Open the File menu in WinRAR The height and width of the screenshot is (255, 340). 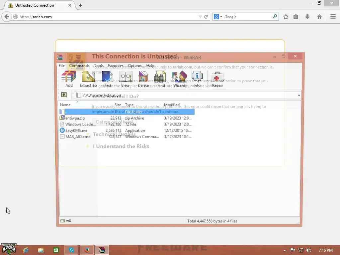coord(61,66)
